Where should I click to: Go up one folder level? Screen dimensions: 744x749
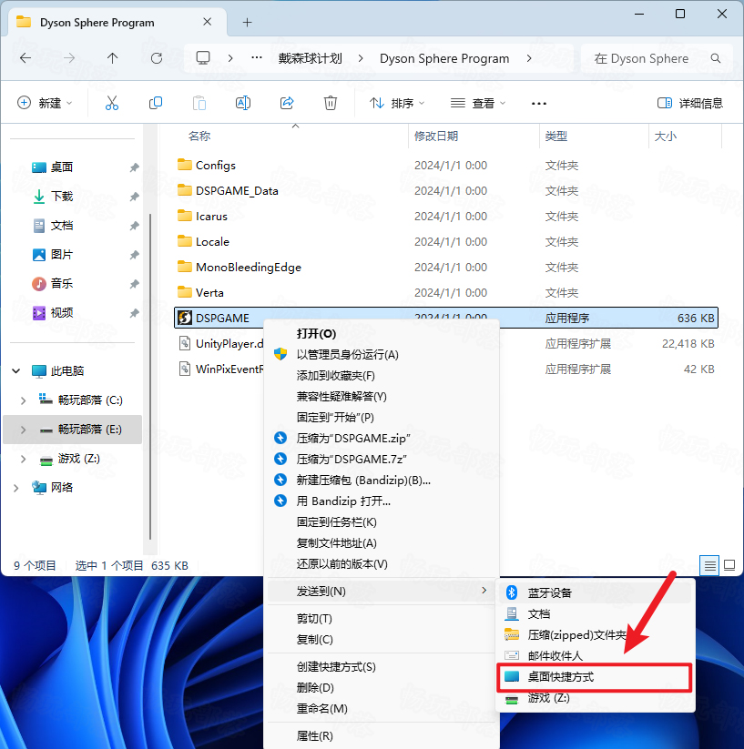tap(112, 58)
